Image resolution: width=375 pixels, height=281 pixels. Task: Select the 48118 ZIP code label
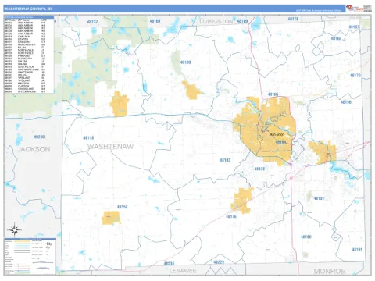coord(88,137)
